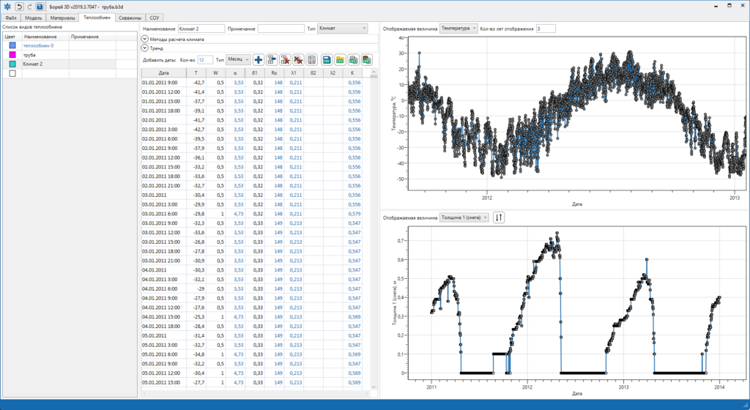Click the open CSV folder icon
The width and height of the screenshot is (750, 410).
point(340,60)
